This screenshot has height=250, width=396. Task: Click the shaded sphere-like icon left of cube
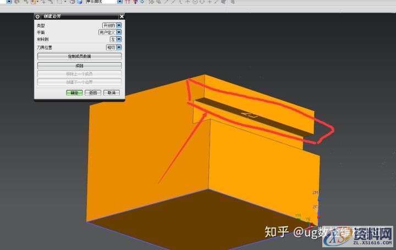coord(71,2)
